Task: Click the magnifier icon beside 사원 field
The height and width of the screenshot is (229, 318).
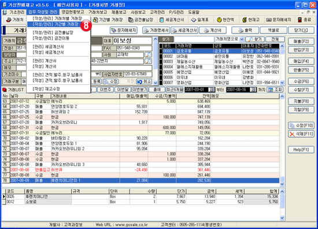Action: (x=148, y=55)
